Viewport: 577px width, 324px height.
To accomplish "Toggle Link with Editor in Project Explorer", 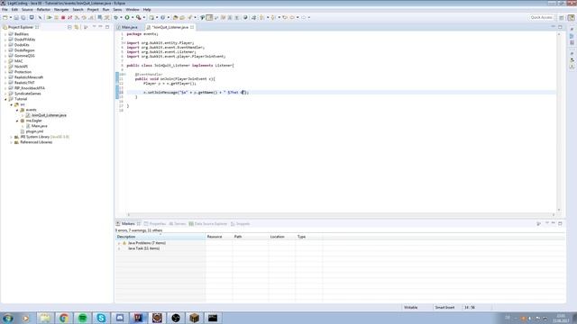I will 77,27.
